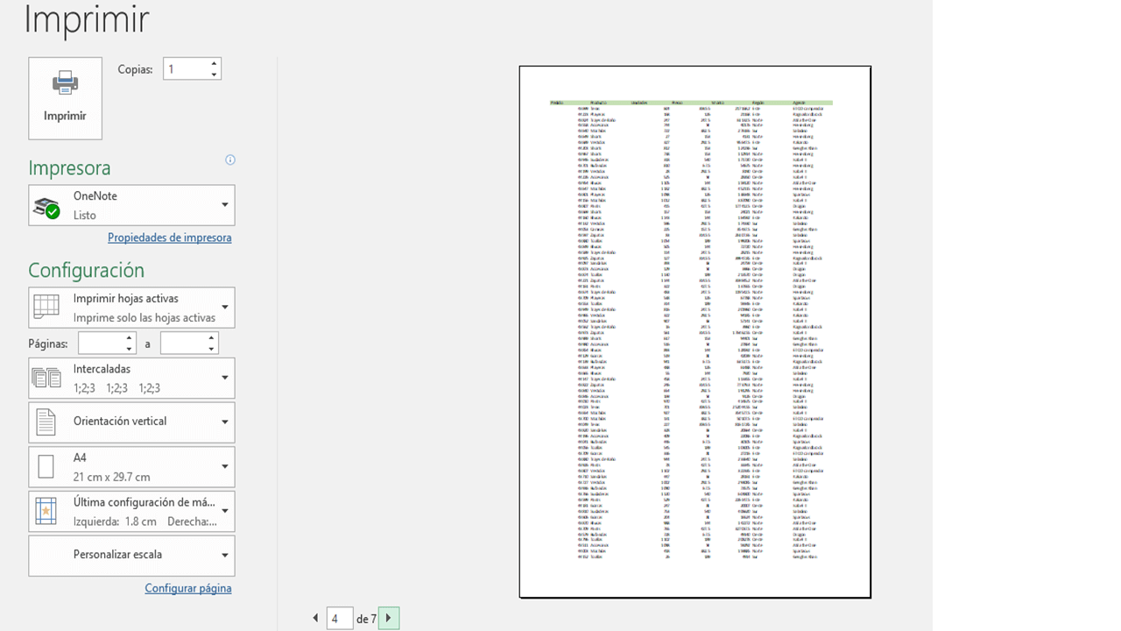Click the Intercaladas collation icon
Screen dimensions: 1121x631
[48, 378]
